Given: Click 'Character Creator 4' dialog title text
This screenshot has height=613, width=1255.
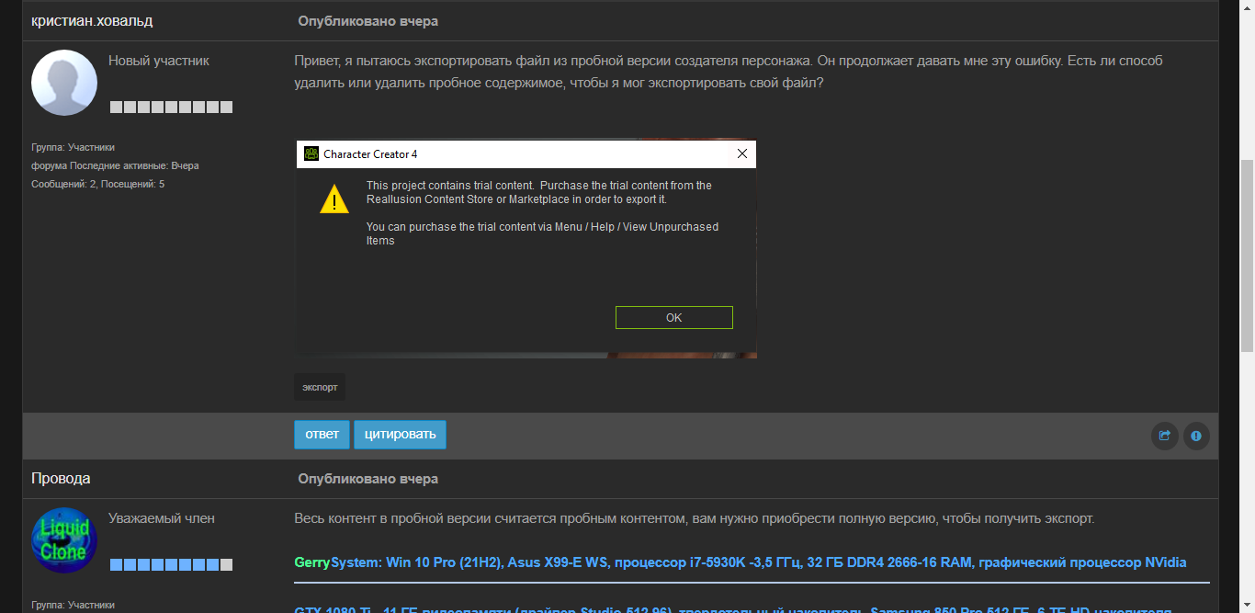Looking at the screenshot, I should tap(370, 154).
